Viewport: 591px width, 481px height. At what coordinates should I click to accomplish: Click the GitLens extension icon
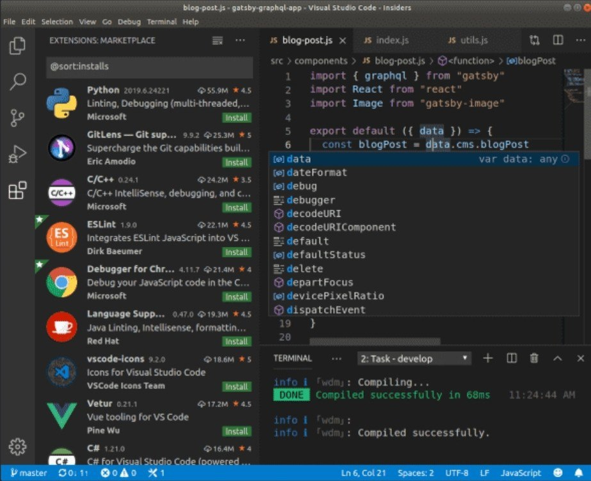pos(62,148)
